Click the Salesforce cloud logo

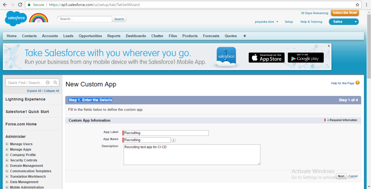(16, 18)
